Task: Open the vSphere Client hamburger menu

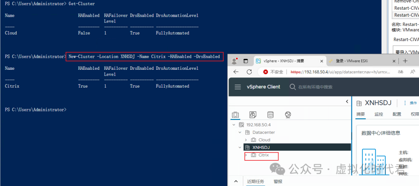Action: click(x=238, y=87)
